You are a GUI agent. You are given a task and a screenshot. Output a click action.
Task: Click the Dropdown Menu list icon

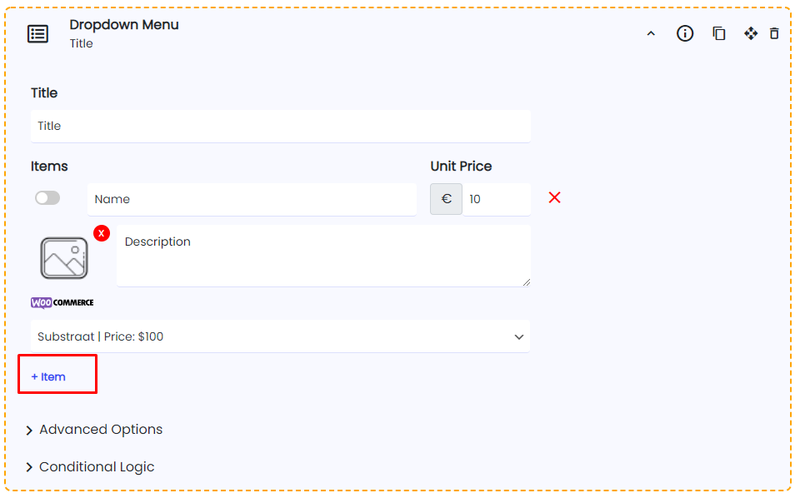point(37,33)
